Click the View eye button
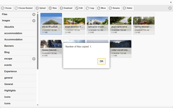173x108 pixels. tap(53, 8)
